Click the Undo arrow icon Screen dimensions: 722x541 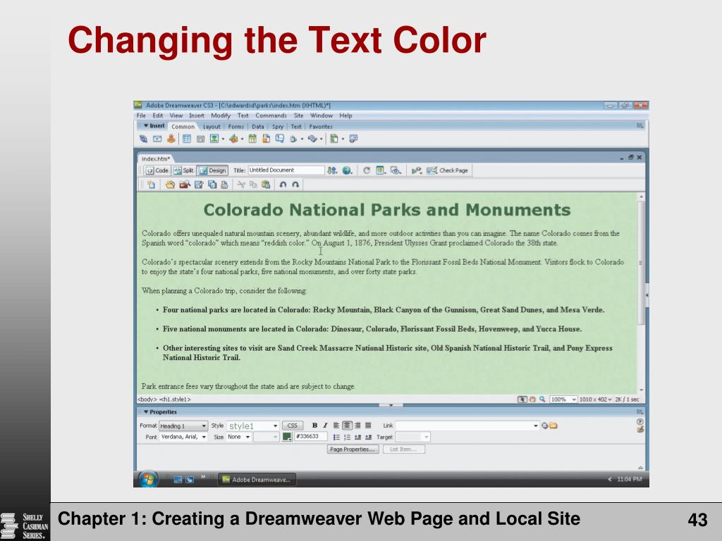click(283, 185)
